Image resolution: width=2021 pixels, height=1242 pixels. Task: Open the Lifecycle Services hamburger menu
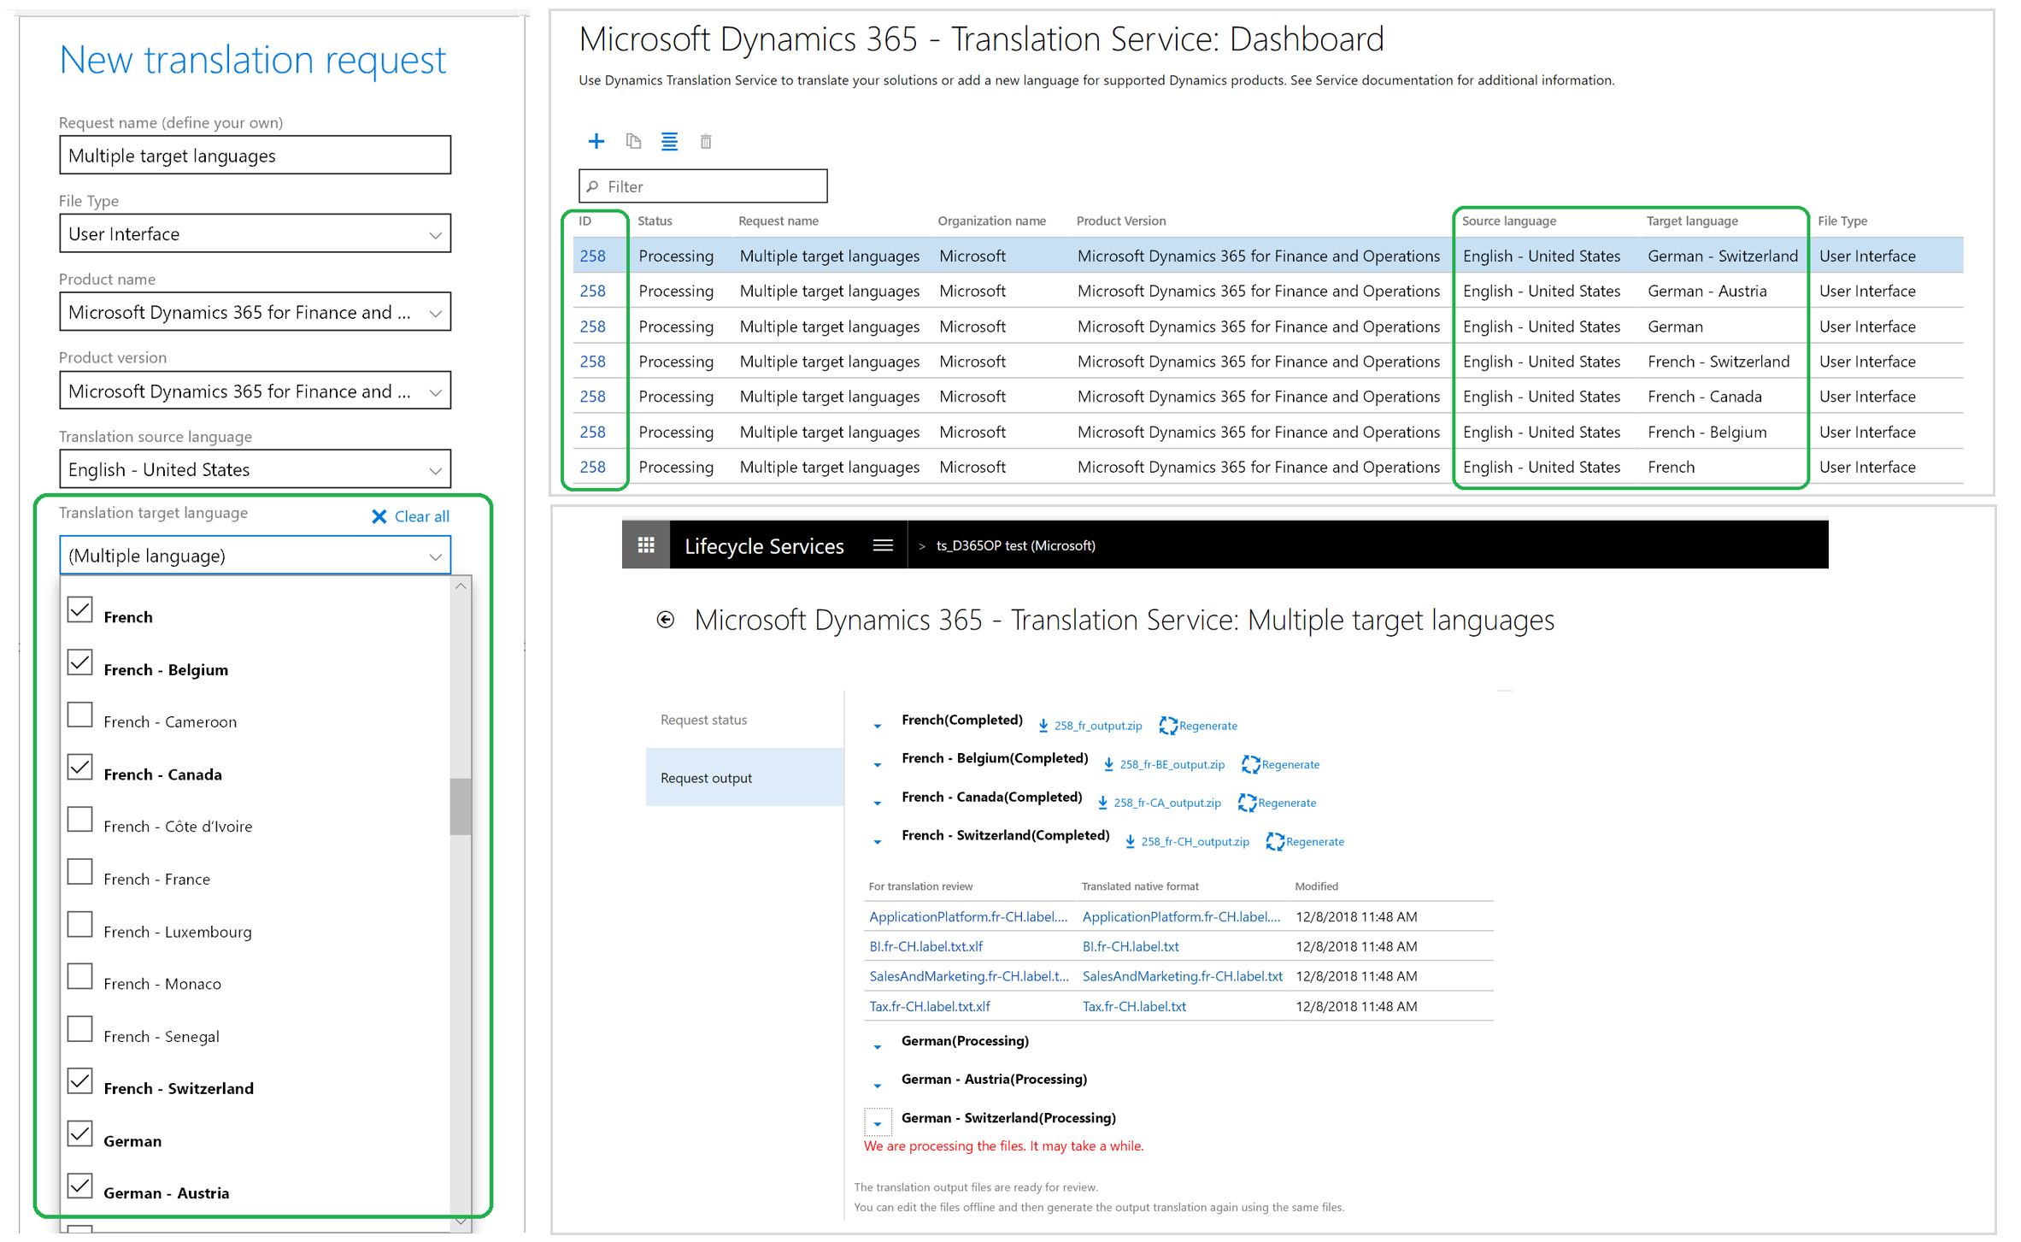(883, 544)
